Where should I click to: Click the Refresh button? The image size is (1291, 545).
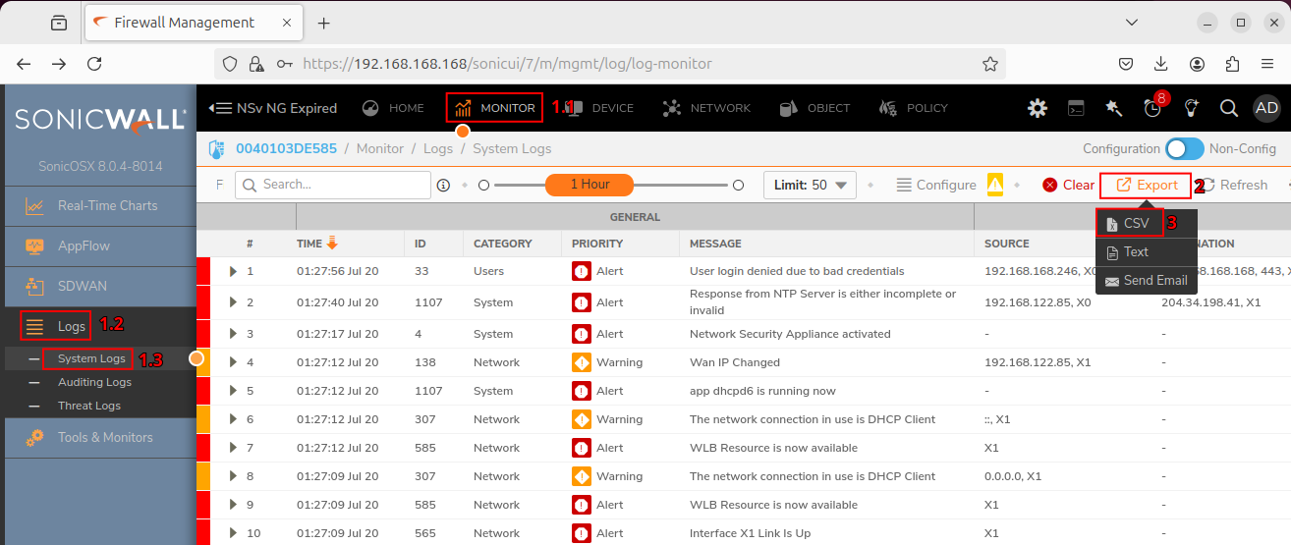1234,185
